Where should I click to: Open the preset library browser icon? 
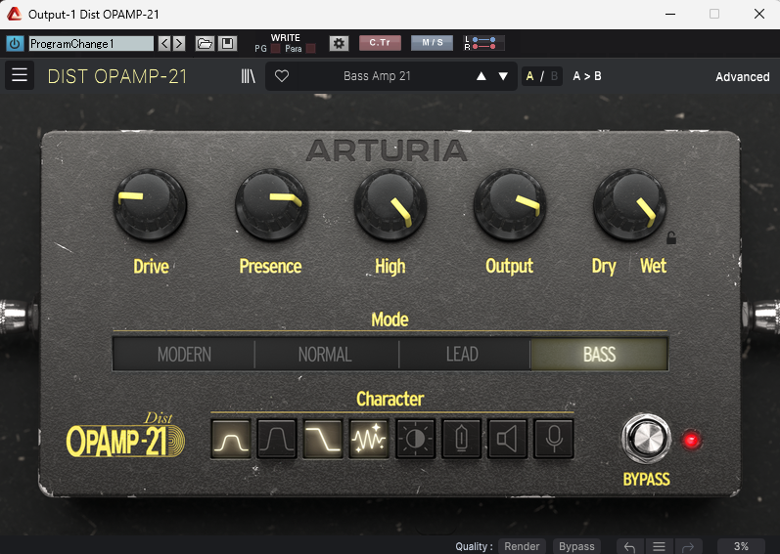[248, 76]
